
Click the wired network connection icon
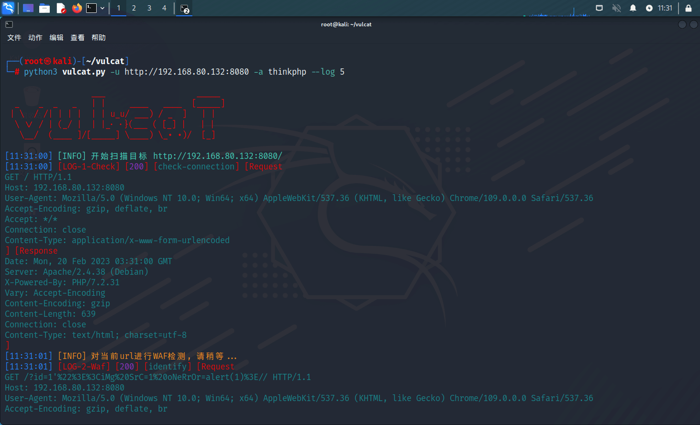tap(599, 8)
